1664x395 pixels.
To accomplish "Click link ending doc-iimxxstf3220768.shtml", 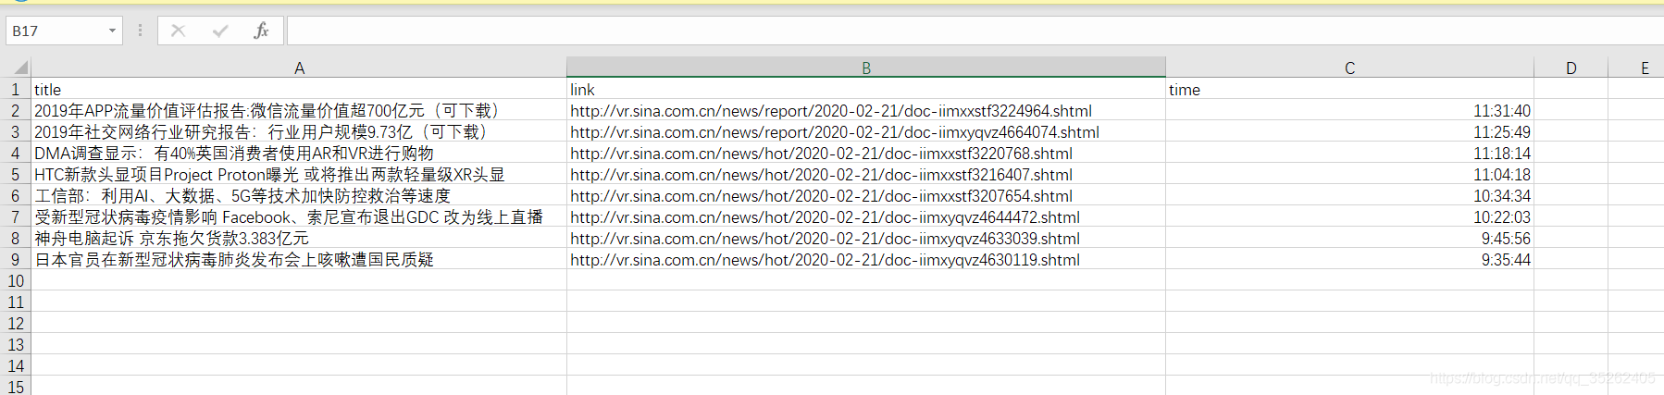I will point(866,154).
